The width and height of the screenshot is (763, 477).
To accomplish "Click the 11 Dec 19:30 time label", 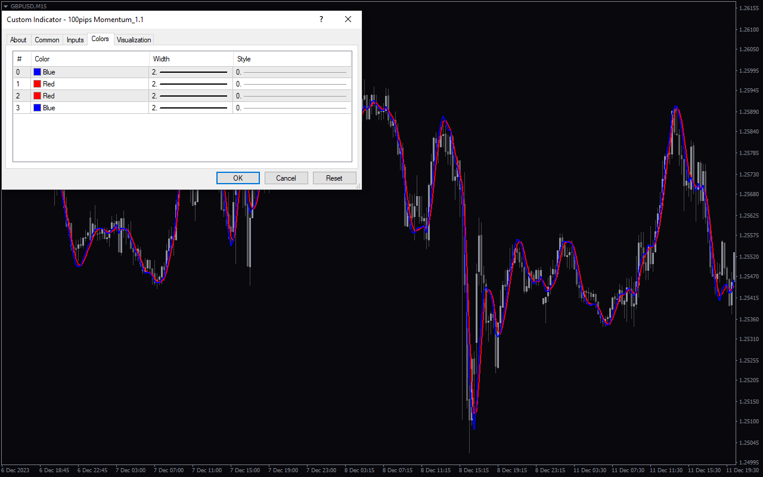I will pos(742,470).
